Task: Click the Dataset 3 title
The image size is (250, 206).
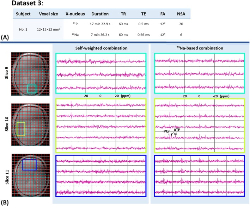Action: (x=28, y=3)
